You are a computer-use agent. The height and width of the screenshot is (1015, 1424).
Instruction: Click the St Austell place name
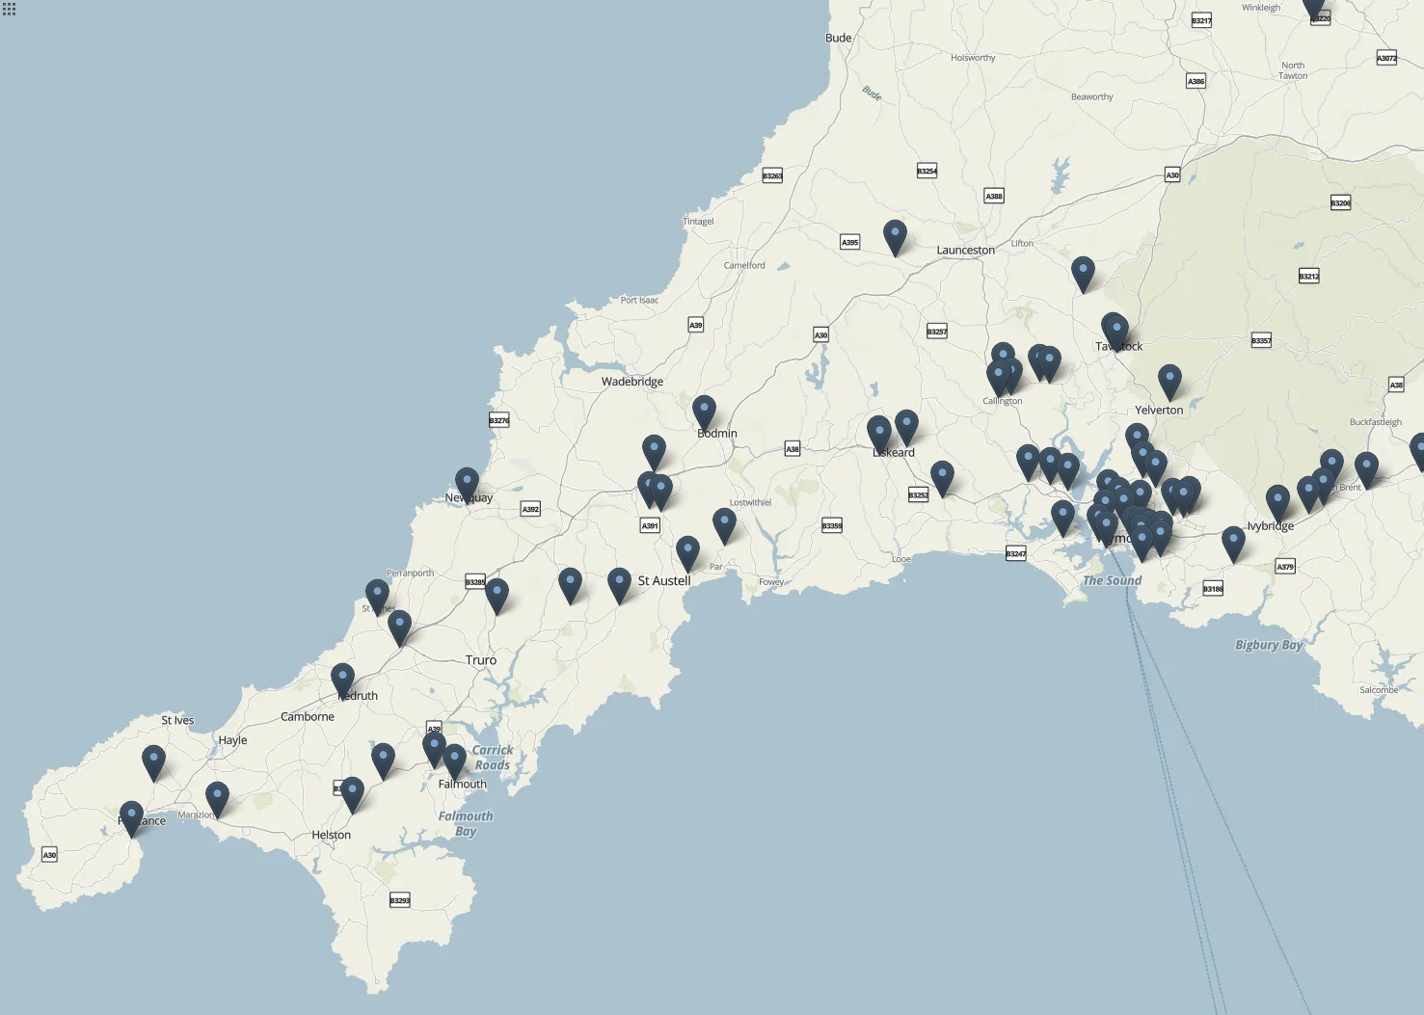(665, 579)
